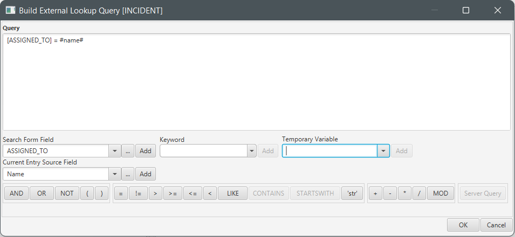Insert the equals operator
Screen dimensions: 515x237
(x=121, y=193)
